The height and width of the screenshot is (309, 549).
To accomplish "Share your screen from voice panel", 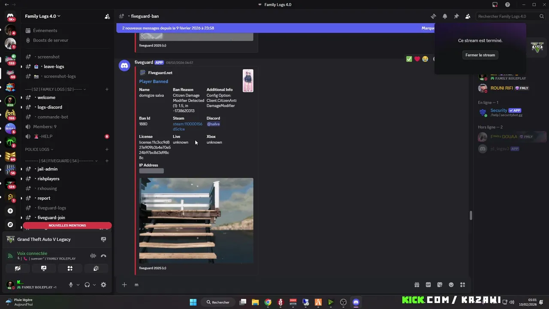I will click(x=44, y=268).
